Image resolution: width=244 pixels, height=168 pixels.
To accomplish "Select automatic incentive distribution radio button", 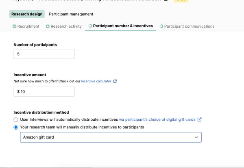I will [x=16, y=119].
